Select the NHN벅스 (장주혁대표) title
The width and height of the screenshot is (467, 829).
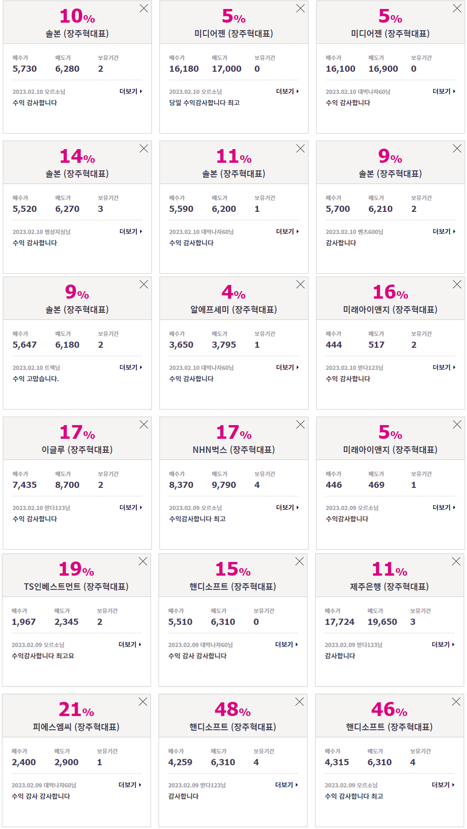coord(233,450)
